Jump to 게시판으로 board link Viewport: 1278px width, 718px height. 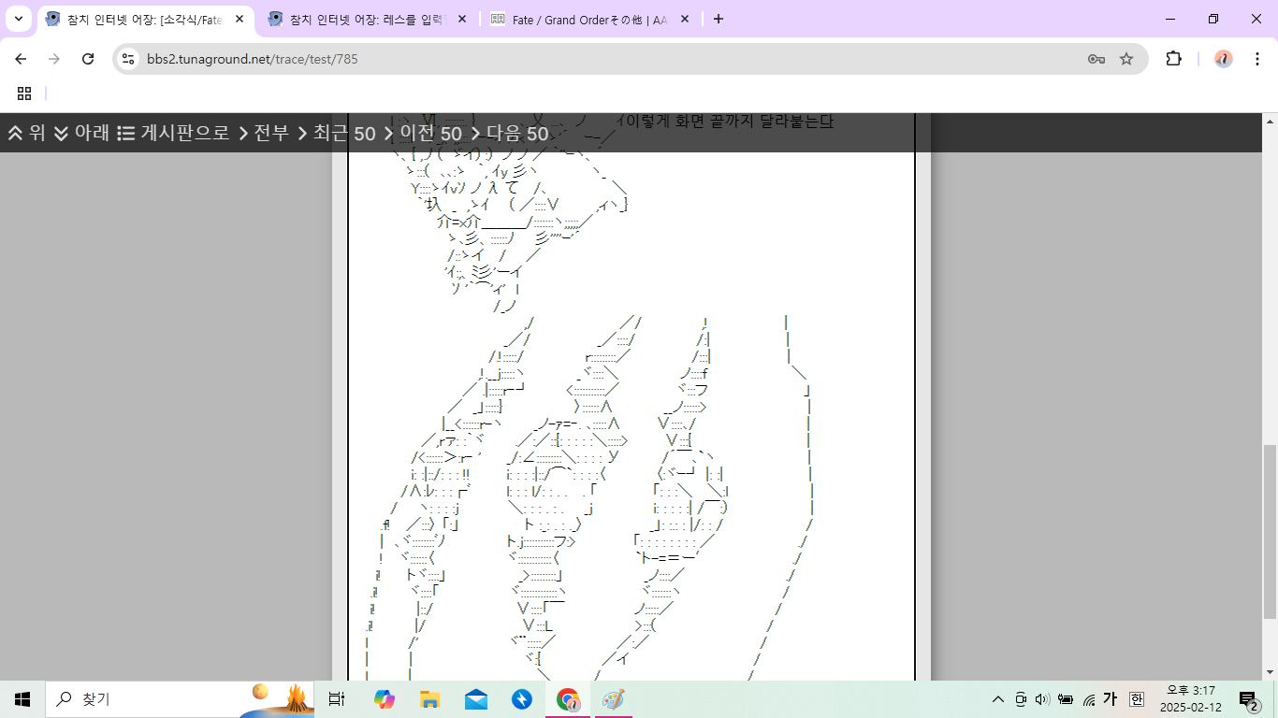click(x=174, y=133)
